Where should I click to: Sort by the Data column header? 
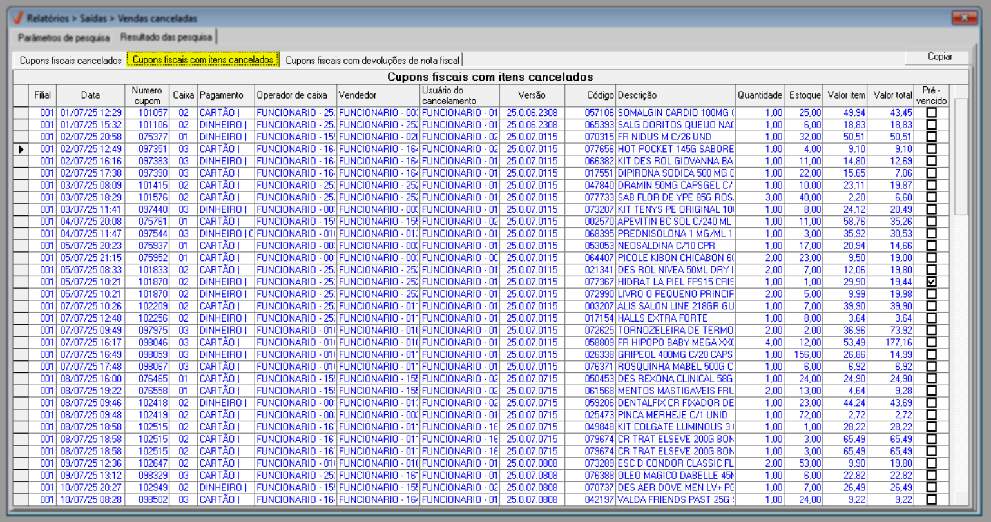pos(90,95)
